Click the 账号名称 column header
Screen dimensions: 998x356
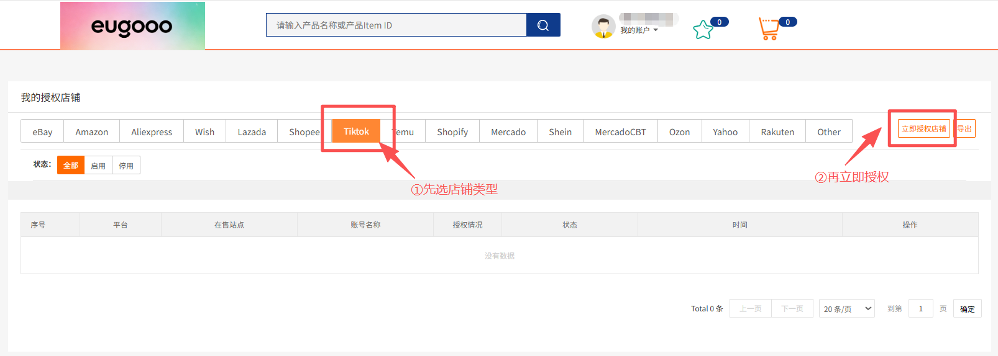[x=365, y=225]
